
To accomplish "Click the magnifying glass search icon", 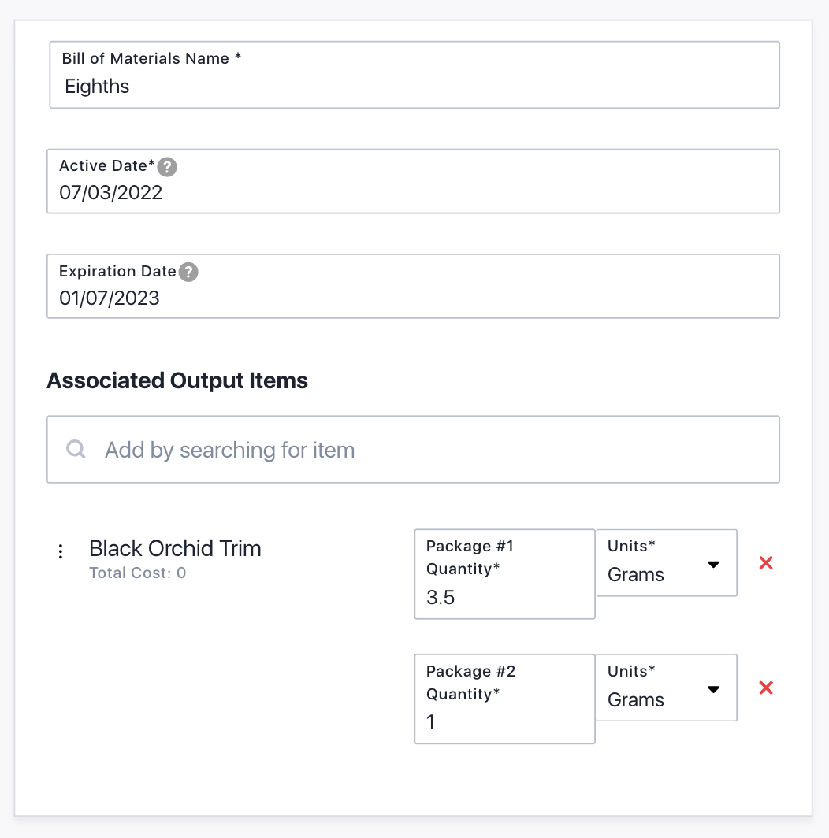I will [76, 450].
